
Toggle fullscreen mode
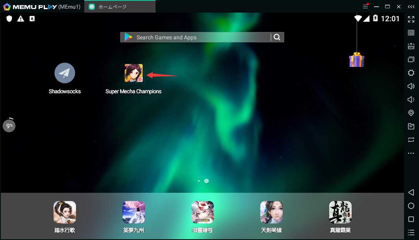pyautogui.click(x=411, y=19)
